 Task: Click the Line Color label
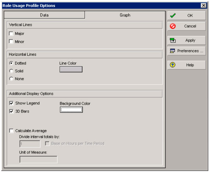[68, 63]
